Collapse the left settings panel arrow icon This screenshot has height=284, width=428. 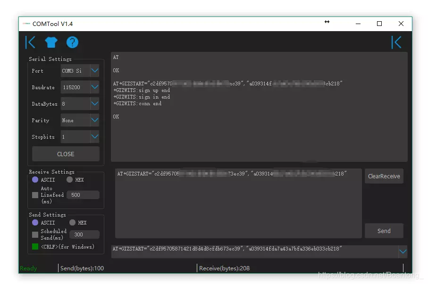(x=30, y=42)
